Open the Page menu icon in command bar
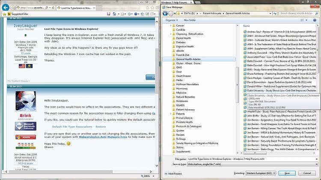321x180 pixels. pos(122,14)
